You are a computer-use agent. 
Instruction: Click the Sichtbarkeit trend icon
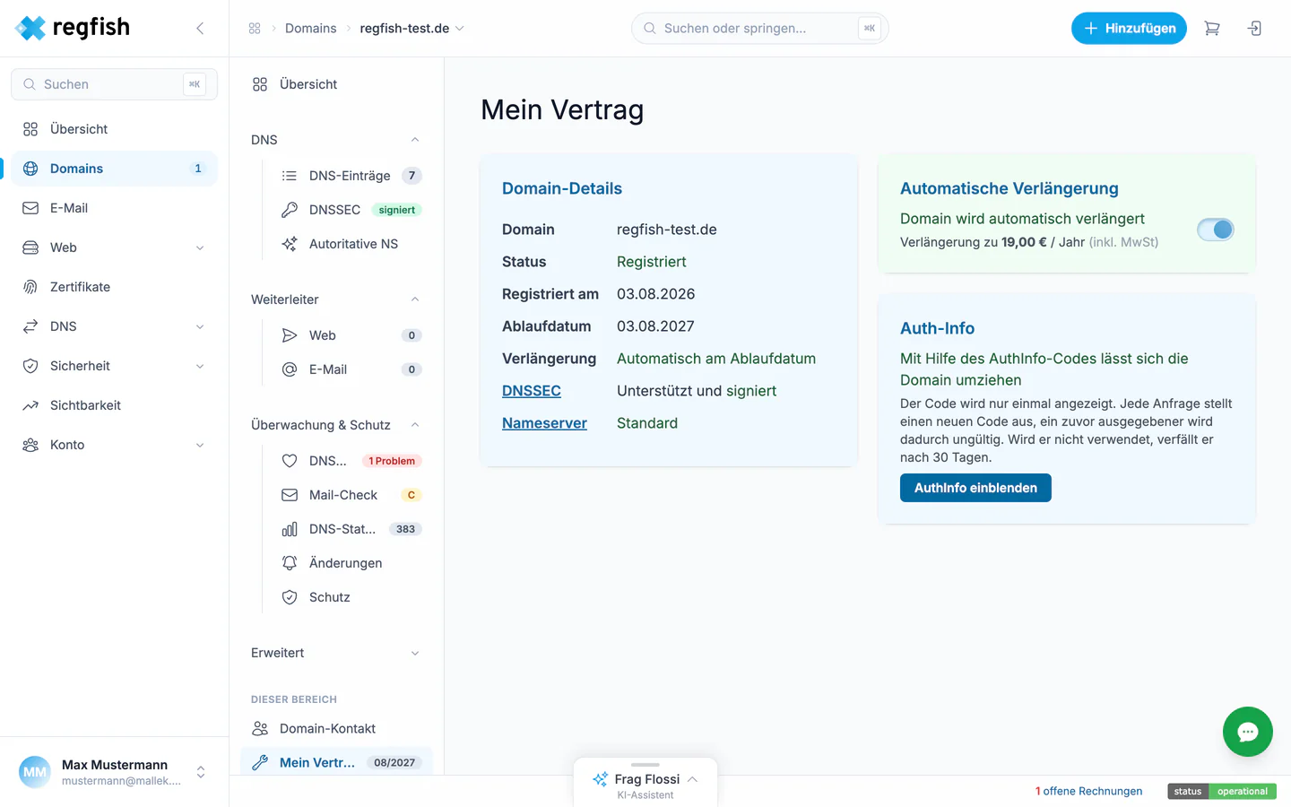(x=30, y=405)
